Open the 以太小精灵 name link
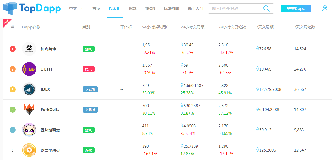 pyautogui.click(x=50, y=150)
